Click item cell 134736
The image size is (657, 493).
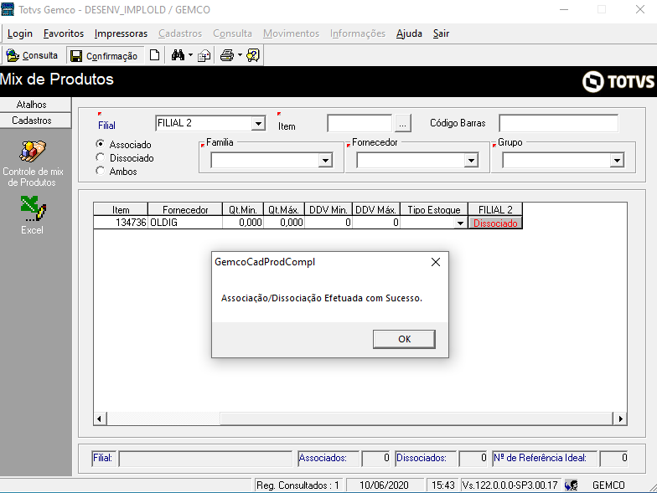coord(121,223)
